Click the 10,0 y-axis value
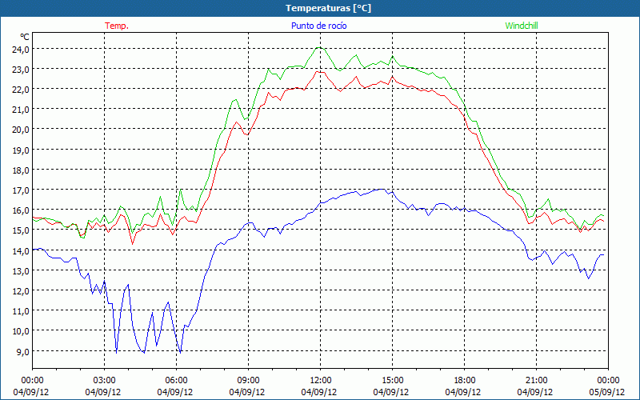Screen dimensions: 640x400 click(x=22, y=331)
